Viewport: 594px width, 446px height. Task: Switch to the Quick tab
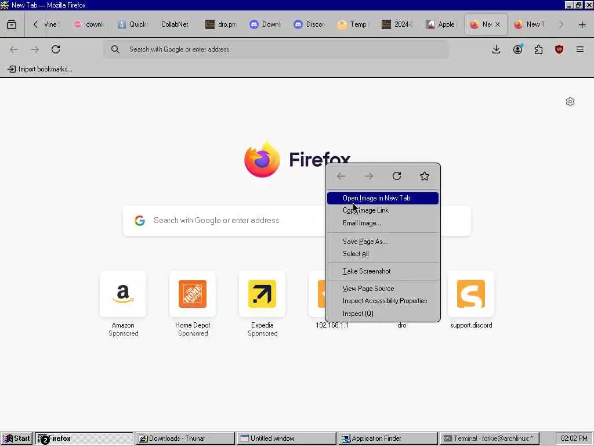tap(133, 24)
